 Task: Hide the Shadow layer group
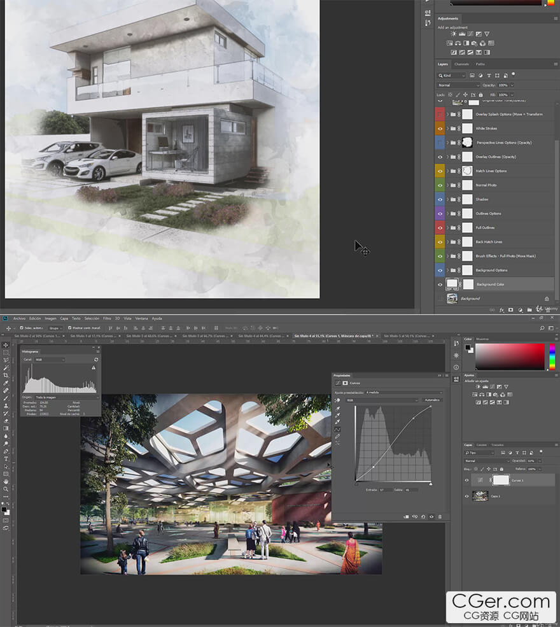click(440, 199)
